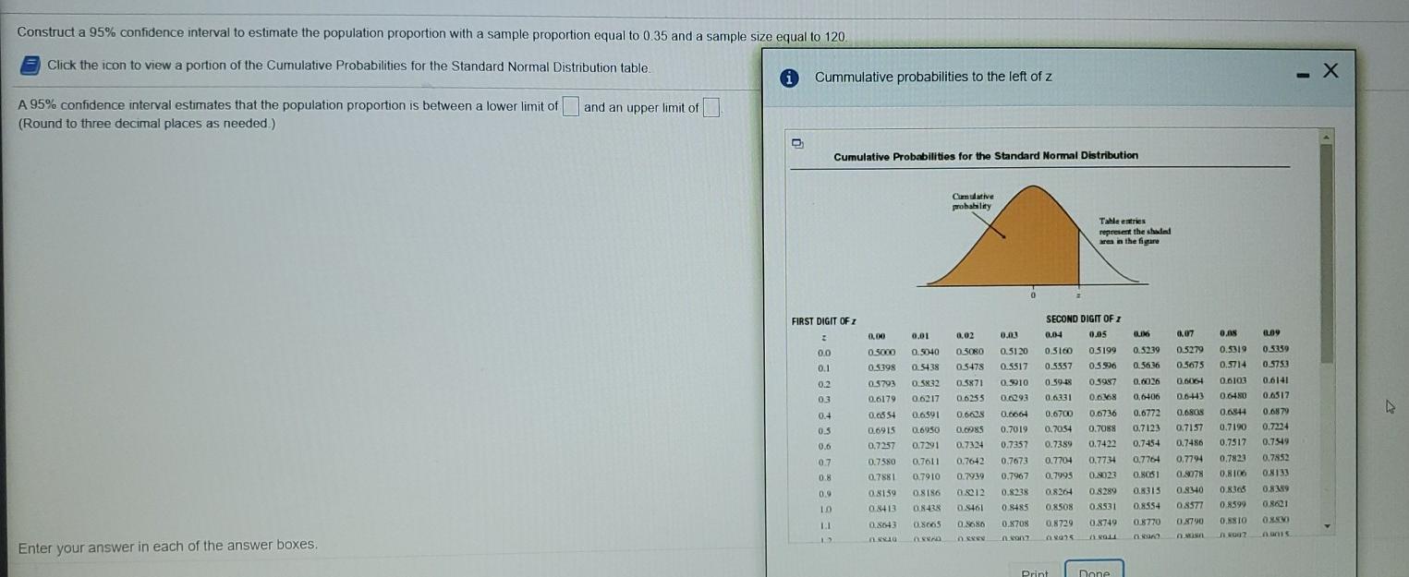Screen dimensions: 1409x577
Task: Click the value 0.6179 in row 0.3
Action: click(882, 399)
